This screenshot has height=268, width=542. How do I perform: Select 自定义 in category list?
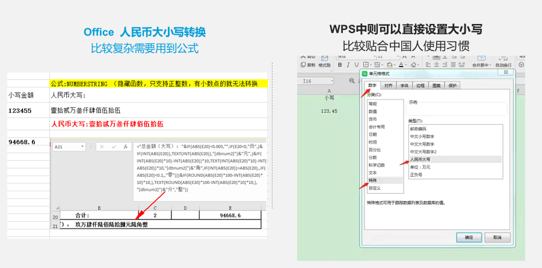point(385,188)
